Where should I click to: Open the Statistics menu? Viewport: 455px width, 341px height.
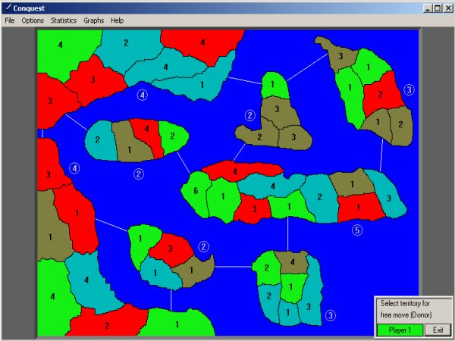[x=64, y=20]
